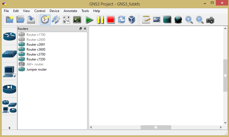The height and width of the screenshot is (137, 229).
Task: Open VirtualBox cube icon
Action: click(x=132, y=20)
